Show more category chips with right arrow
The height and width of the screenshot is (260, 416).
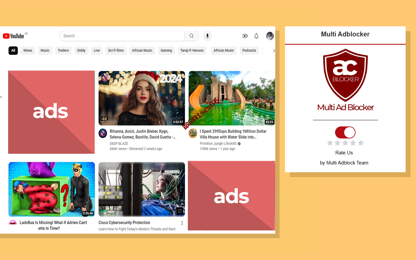(274, 51)
